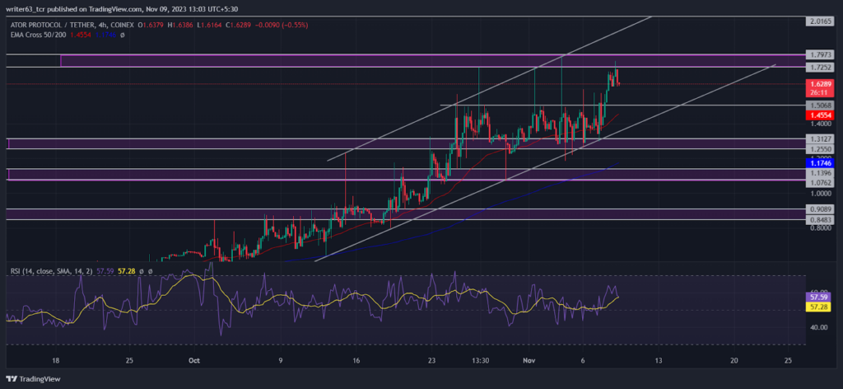Open the ATOR PROTOCOL / TETHER symbol title

click(x=51, y=26)
